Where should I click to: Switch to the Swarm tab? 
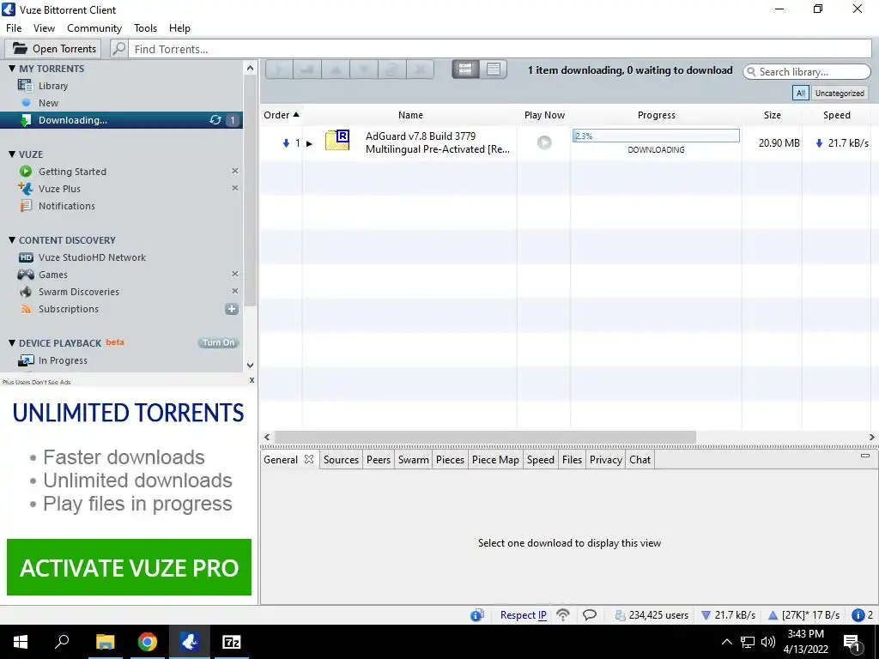(413, 460)
